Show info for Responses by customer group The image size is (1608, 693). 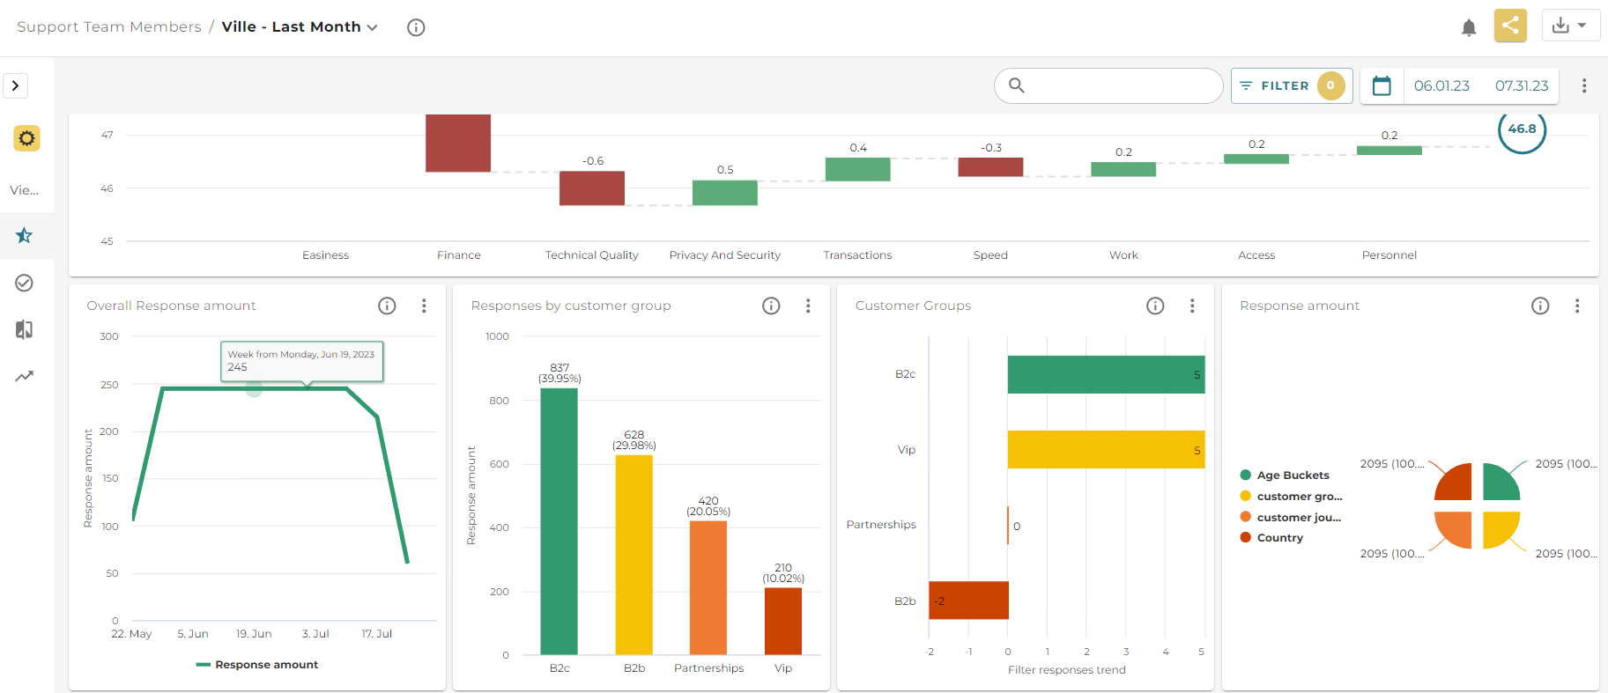[x=771, y=306]
